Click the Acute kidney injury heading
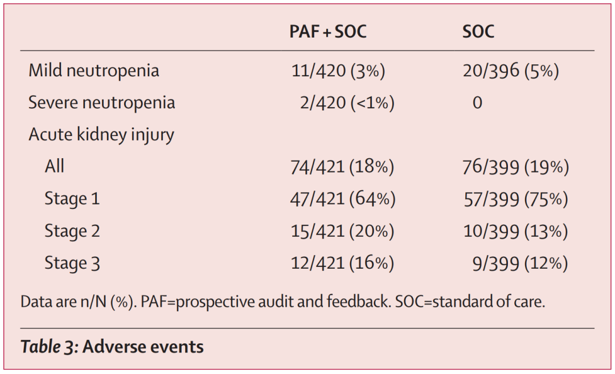Image resolution: width=615 pixels, height=374 pixels. [101, 135]
